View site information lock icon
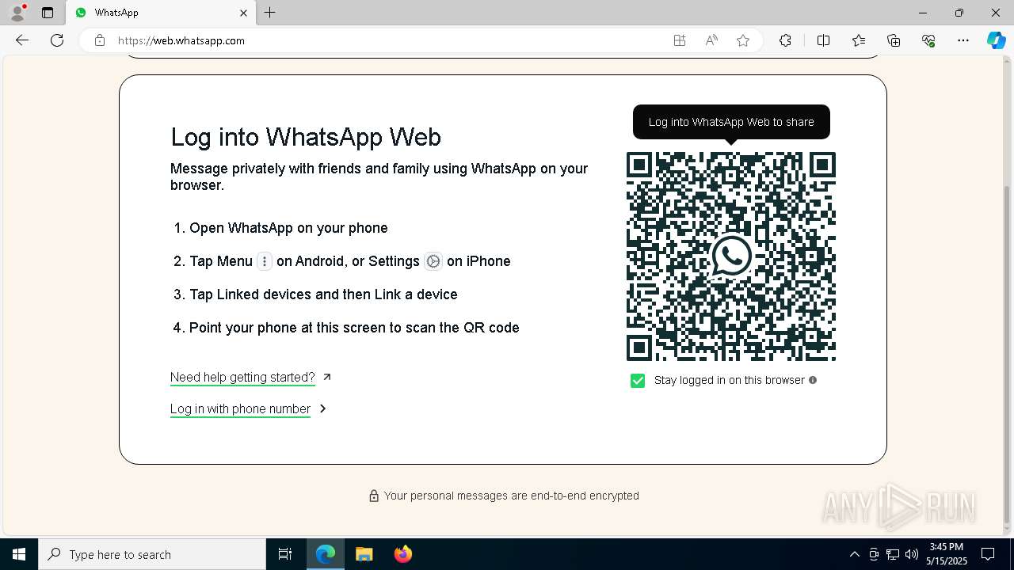The height and width of the screenshot is (570, 1014). tap(100, 40)
